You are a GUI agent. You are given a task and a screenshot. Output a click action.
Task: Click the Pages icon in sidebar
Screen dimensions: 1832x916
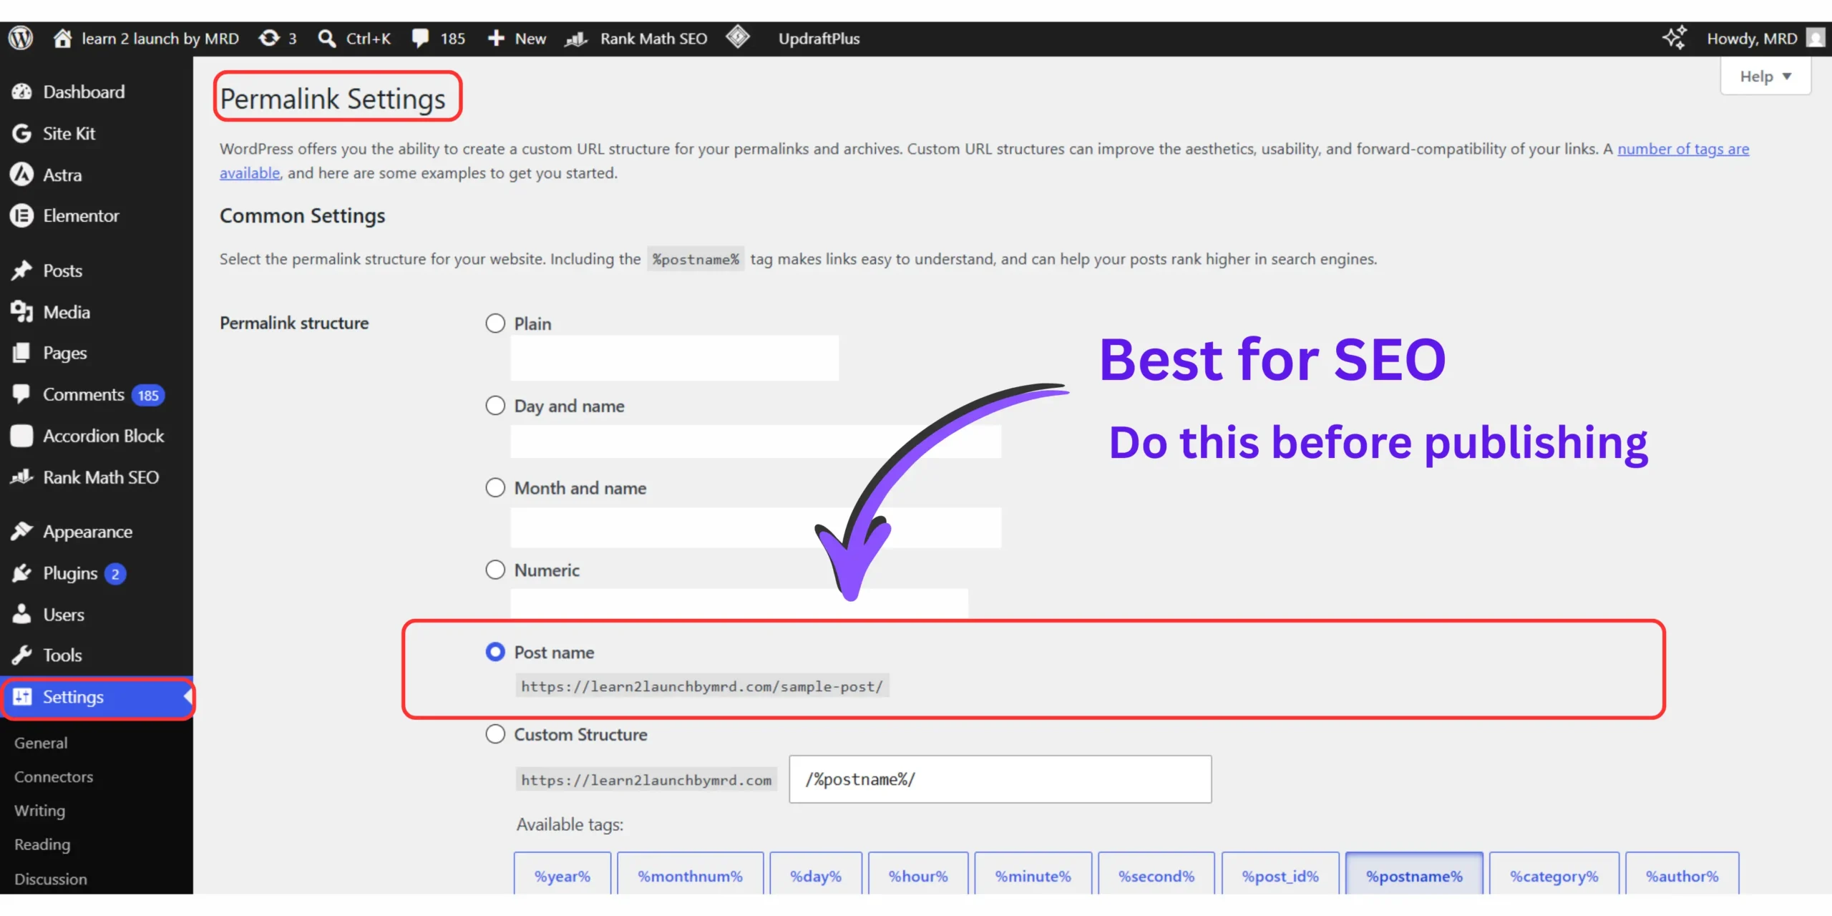[21, 353]
